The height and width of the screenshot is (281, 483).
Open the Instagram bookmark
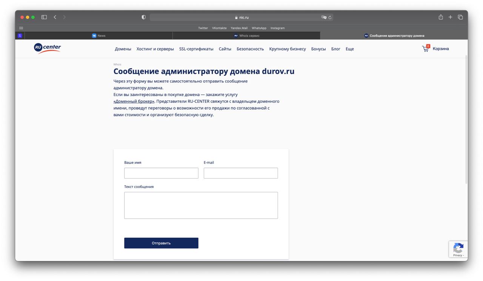278,28
